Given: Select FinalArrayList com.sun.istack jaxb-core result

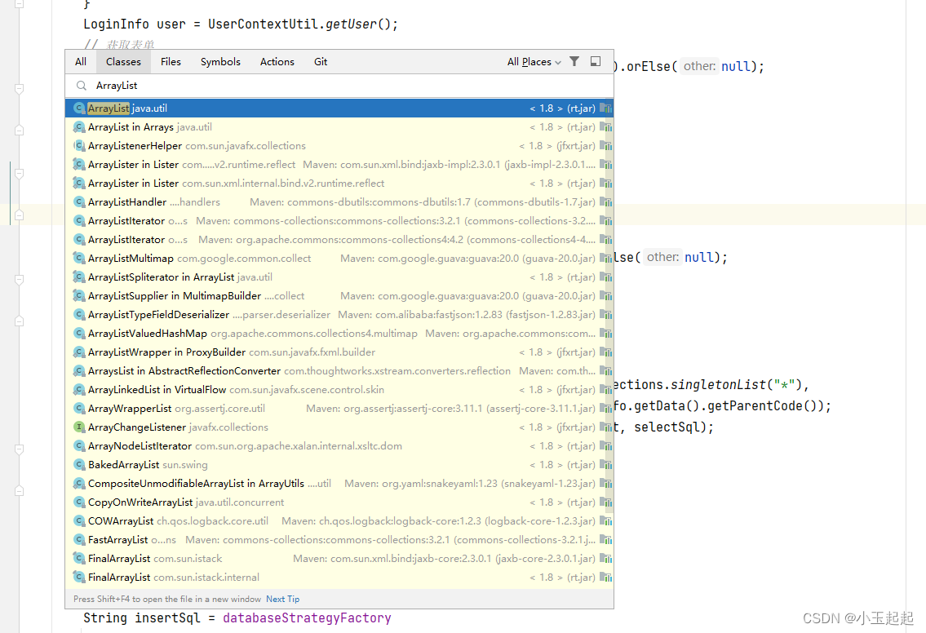Looking at the screenshot, I should [339, 559].
